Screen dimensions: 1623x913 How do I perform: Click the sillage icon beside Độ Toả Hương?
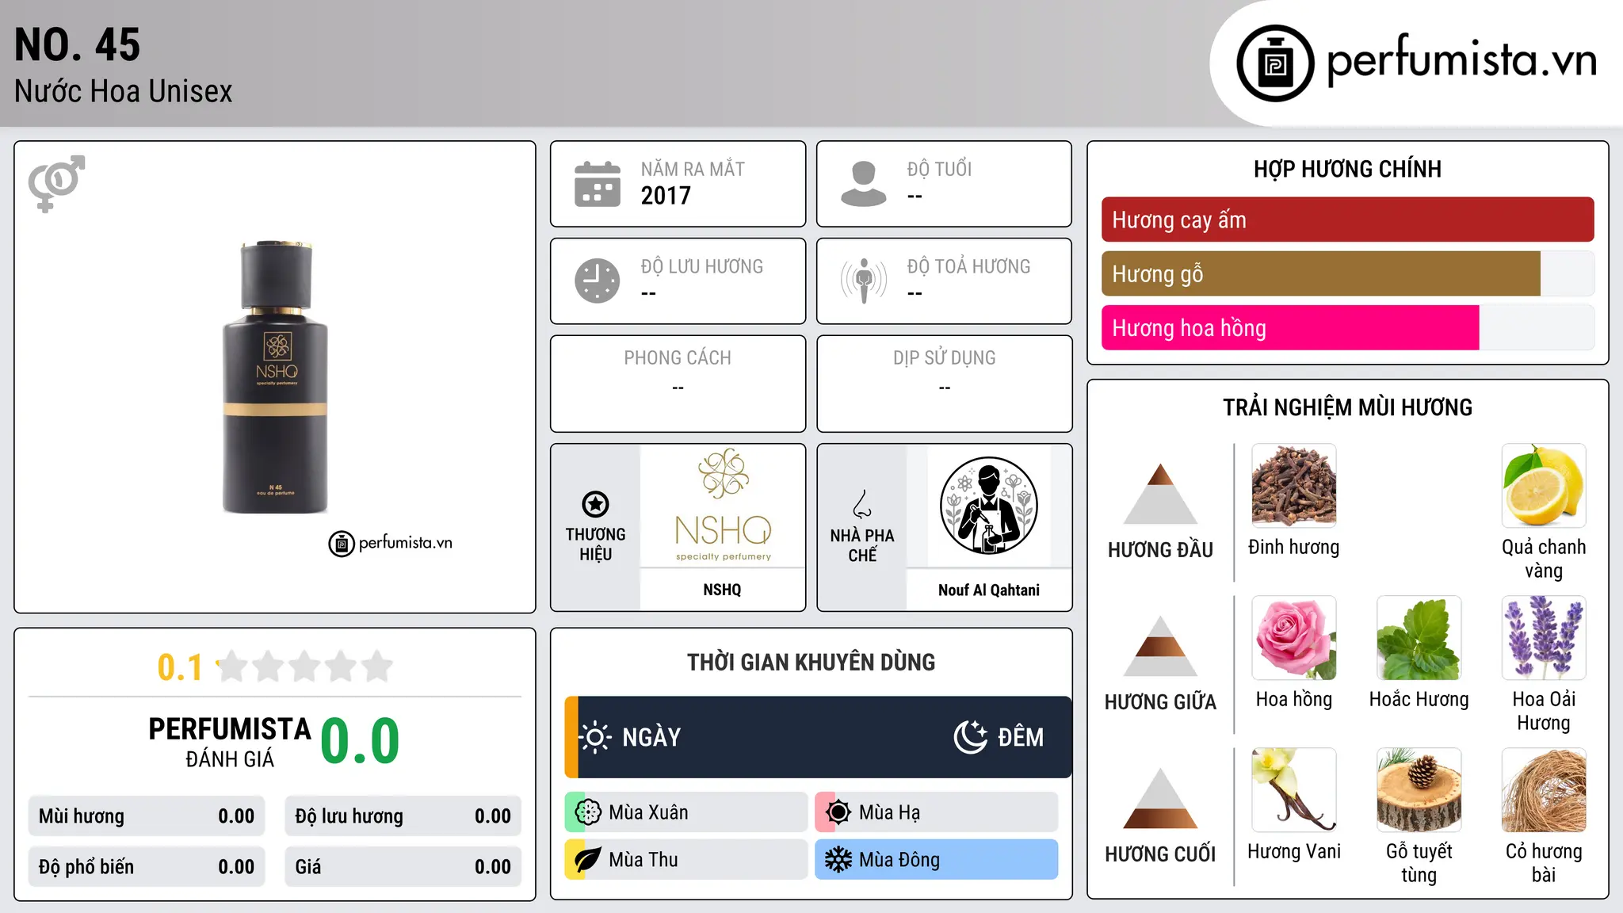864,281
